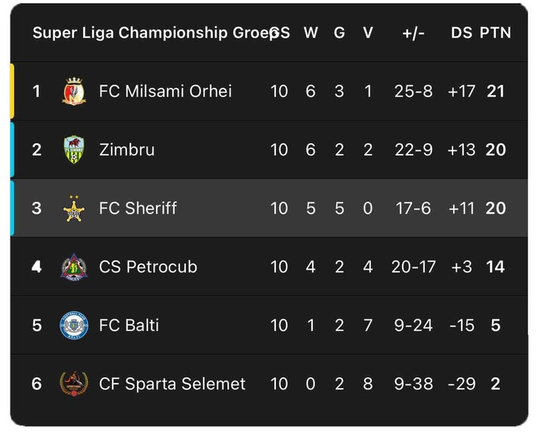The height and width of the screenshot is (437, 539).
Task: Click the CS Petrocub club crest
Action: click(74, 267)
